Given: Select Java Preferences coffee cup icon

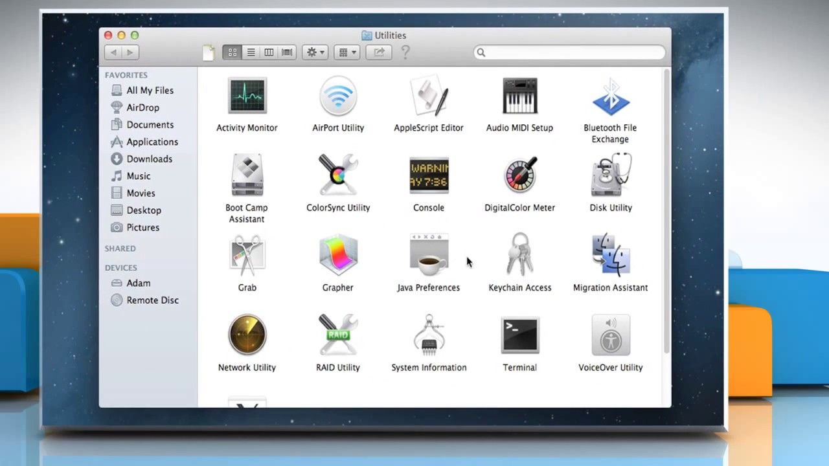Looking at the screenshot, I should [x=429, y=256].
